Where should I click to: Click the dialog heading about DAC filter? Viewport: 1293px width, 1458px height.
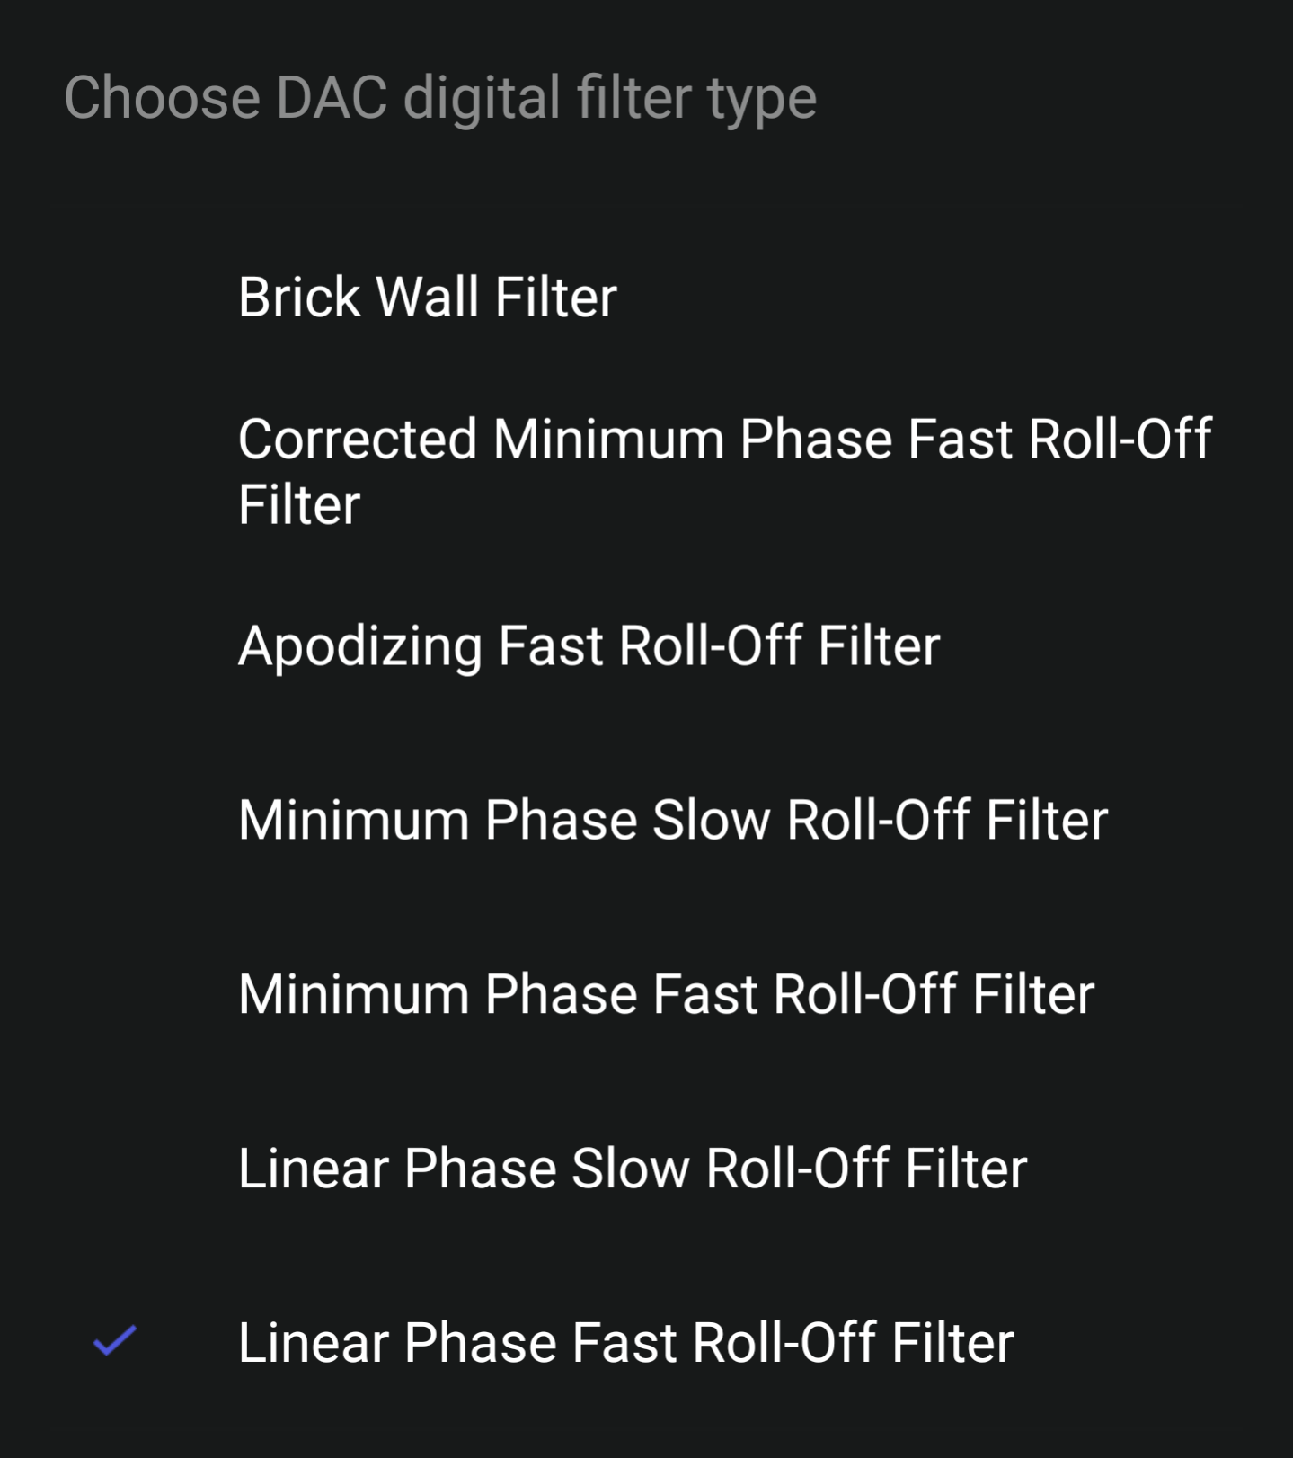[x=440, y=97]
